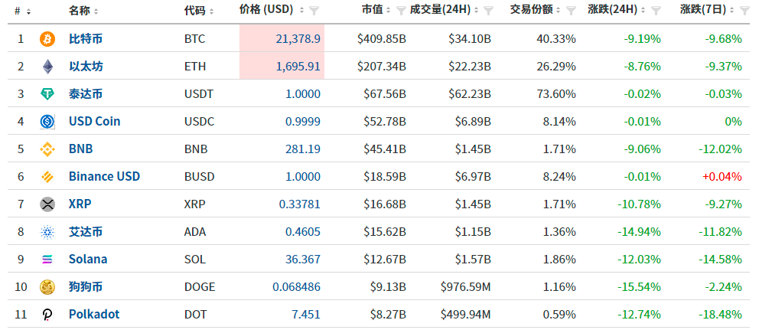Image resolution: width=759 pixels, height=330 pixels.
Task: Sort by 成交量(24H) column header
Action: [x=444, y=10]
